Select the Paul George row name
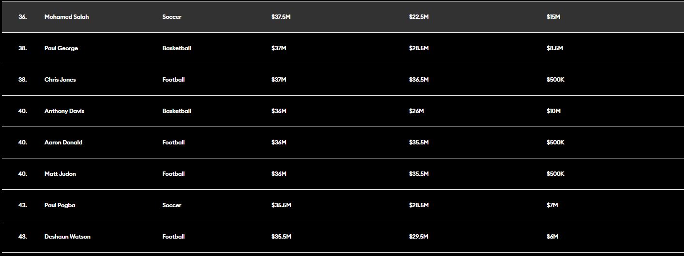The height and width of the screenshot is (256, 684). pos(61,48)
